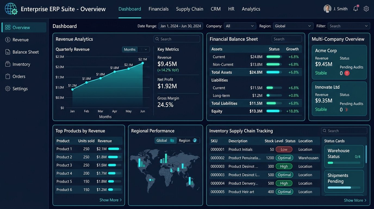
Task: Switch to the CRM tab
Action: point(216,9)
